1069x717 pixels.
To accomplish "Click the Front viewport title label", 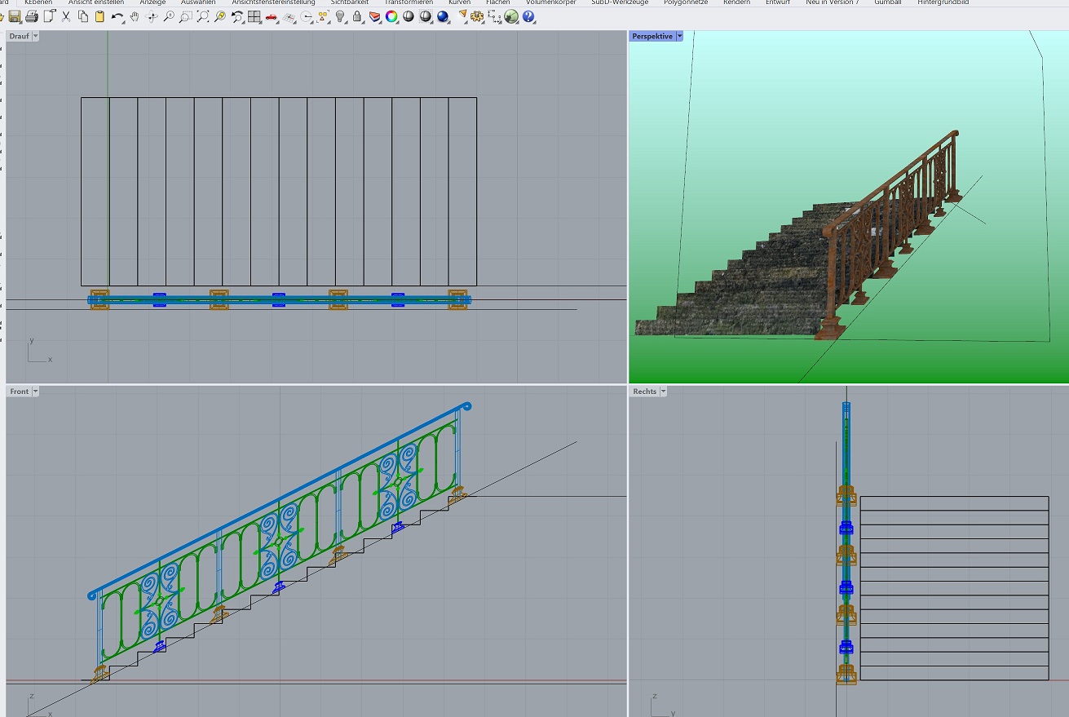I will pyautogui.click(x=19, y=392).
